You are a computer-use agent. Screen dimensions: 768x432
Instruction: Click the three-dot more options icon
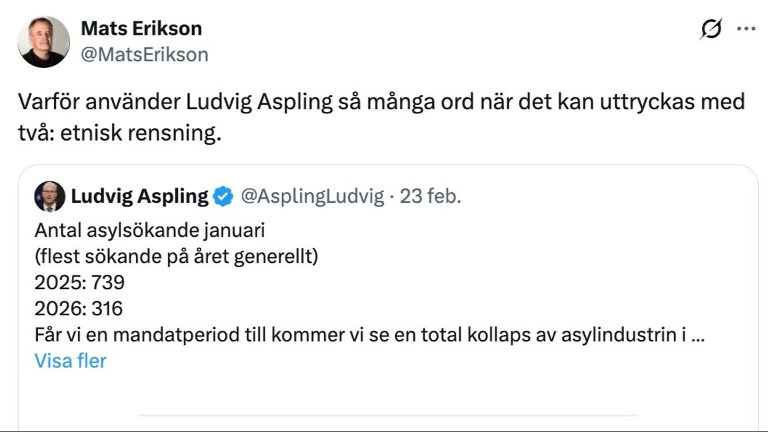pyautogui.click(x=746, y=29)
